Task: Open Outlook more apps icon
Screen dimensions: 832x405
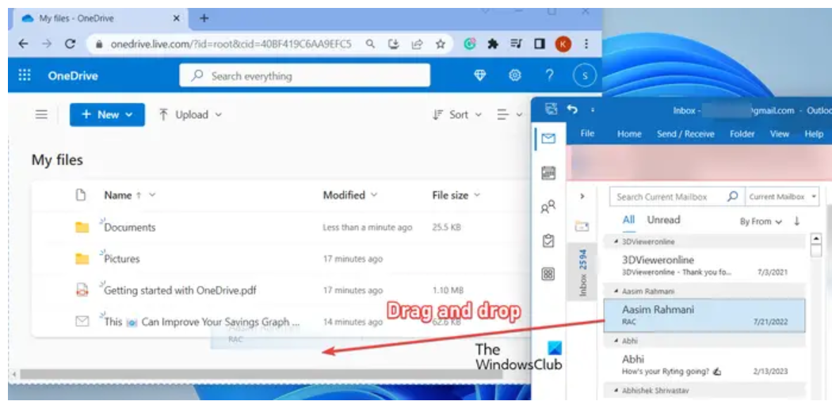Action: coord(548,274)
